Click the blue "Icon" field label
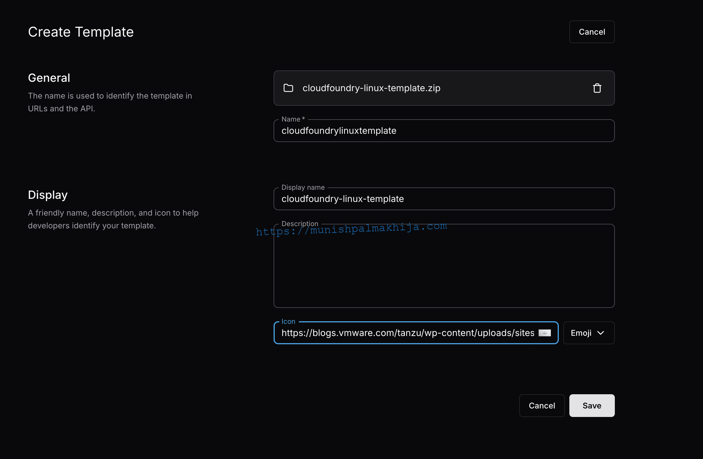Screen dimensions: 703x459 click(x=288, y=322)
